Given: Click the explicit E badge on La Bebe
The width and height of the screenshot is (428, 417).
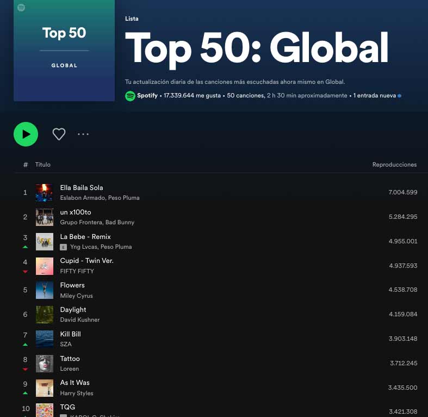Looking at the screenshot, I should (x=63, y=247).
